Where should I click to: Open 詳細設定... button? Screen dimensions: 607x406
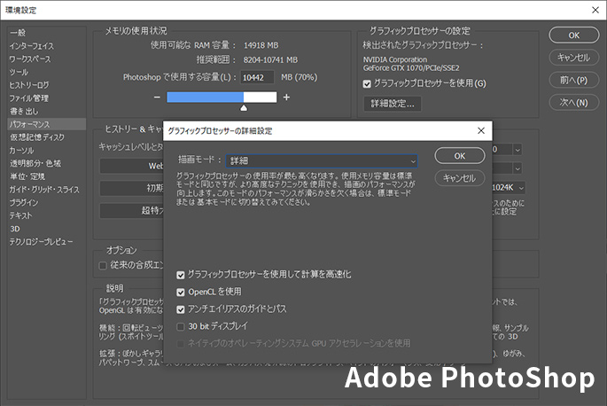393,104
